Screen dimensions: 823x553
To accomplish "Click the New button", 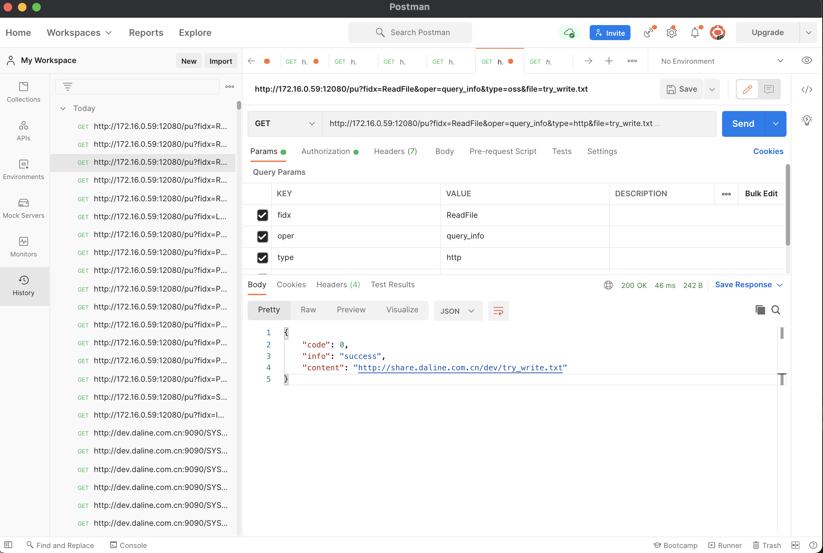I will pos(189,61).
